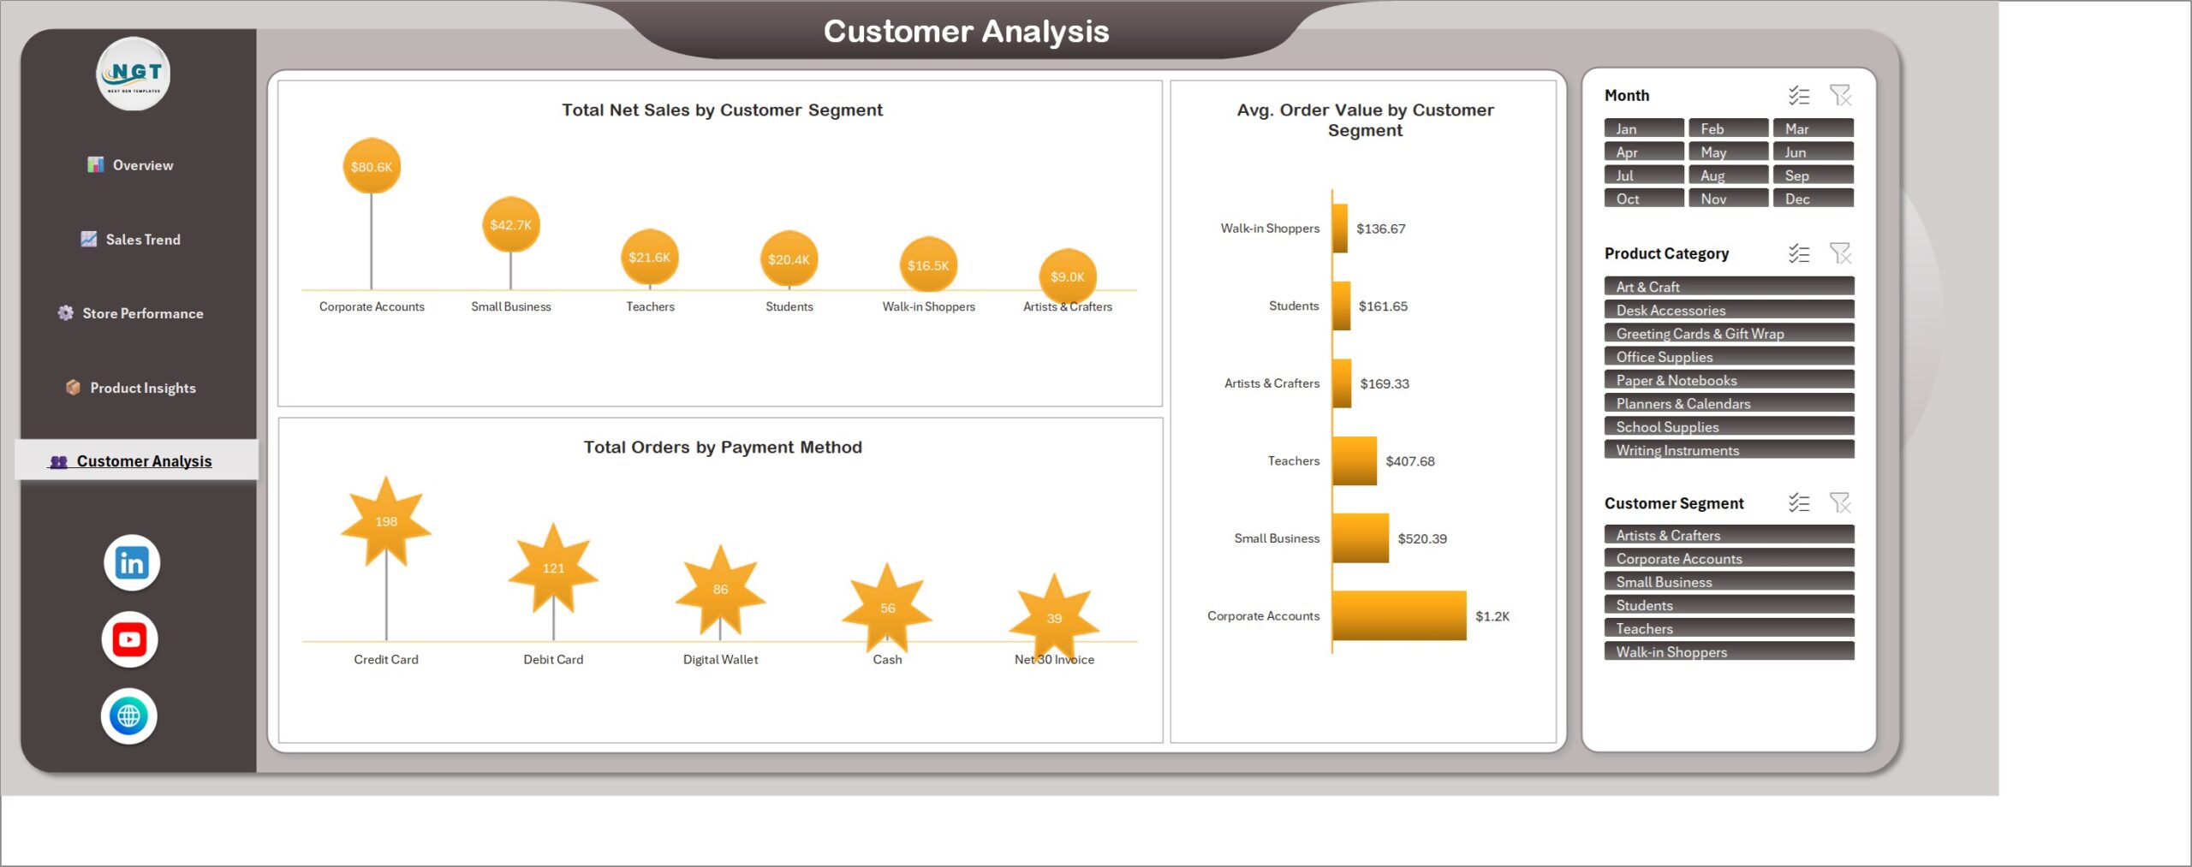The height and width of the screenshot is (867, 2192).
Task: Open the website globe icon
Action: coord(129,716)
